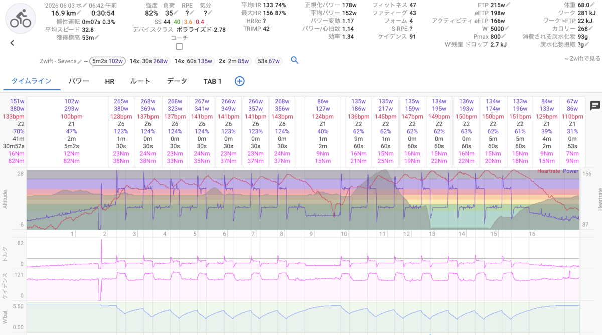This screenshot has width=602, height=335.
Task: Edit the activity date with pencil icon
Action: pos(85,5)
